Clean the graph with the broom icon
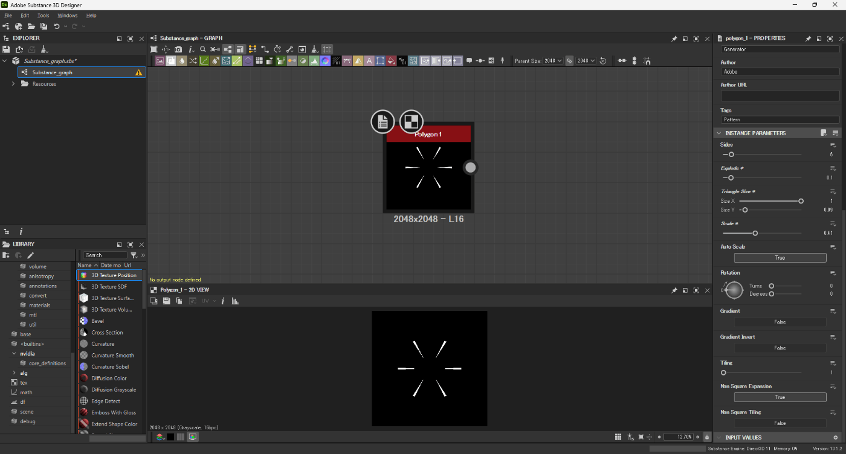Viewport: 846px width, 454px height. click(314, 49)
